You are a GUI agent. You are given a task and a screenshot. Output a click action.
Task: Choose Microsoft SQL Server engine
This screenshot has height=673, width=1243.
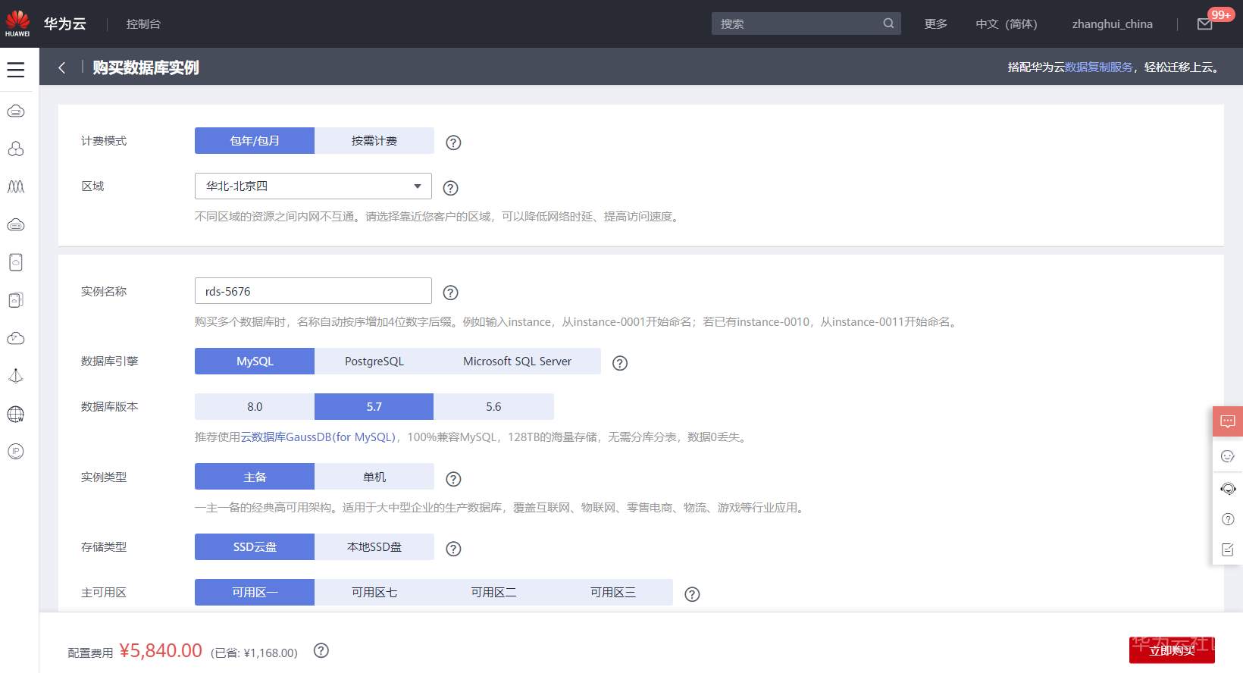(x=518, y=362)
